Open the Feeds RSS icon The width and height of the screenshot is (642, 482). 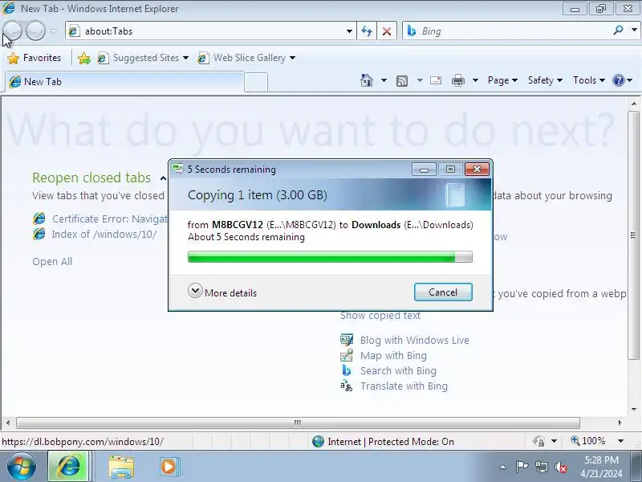(402, 81)
